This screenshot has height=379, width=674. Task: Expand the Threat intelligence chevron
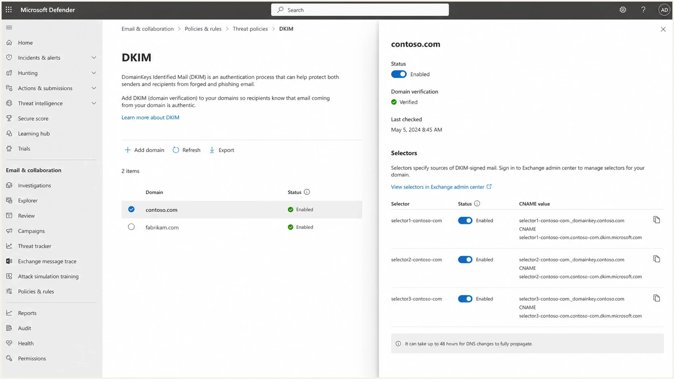[x=94, y=103]
